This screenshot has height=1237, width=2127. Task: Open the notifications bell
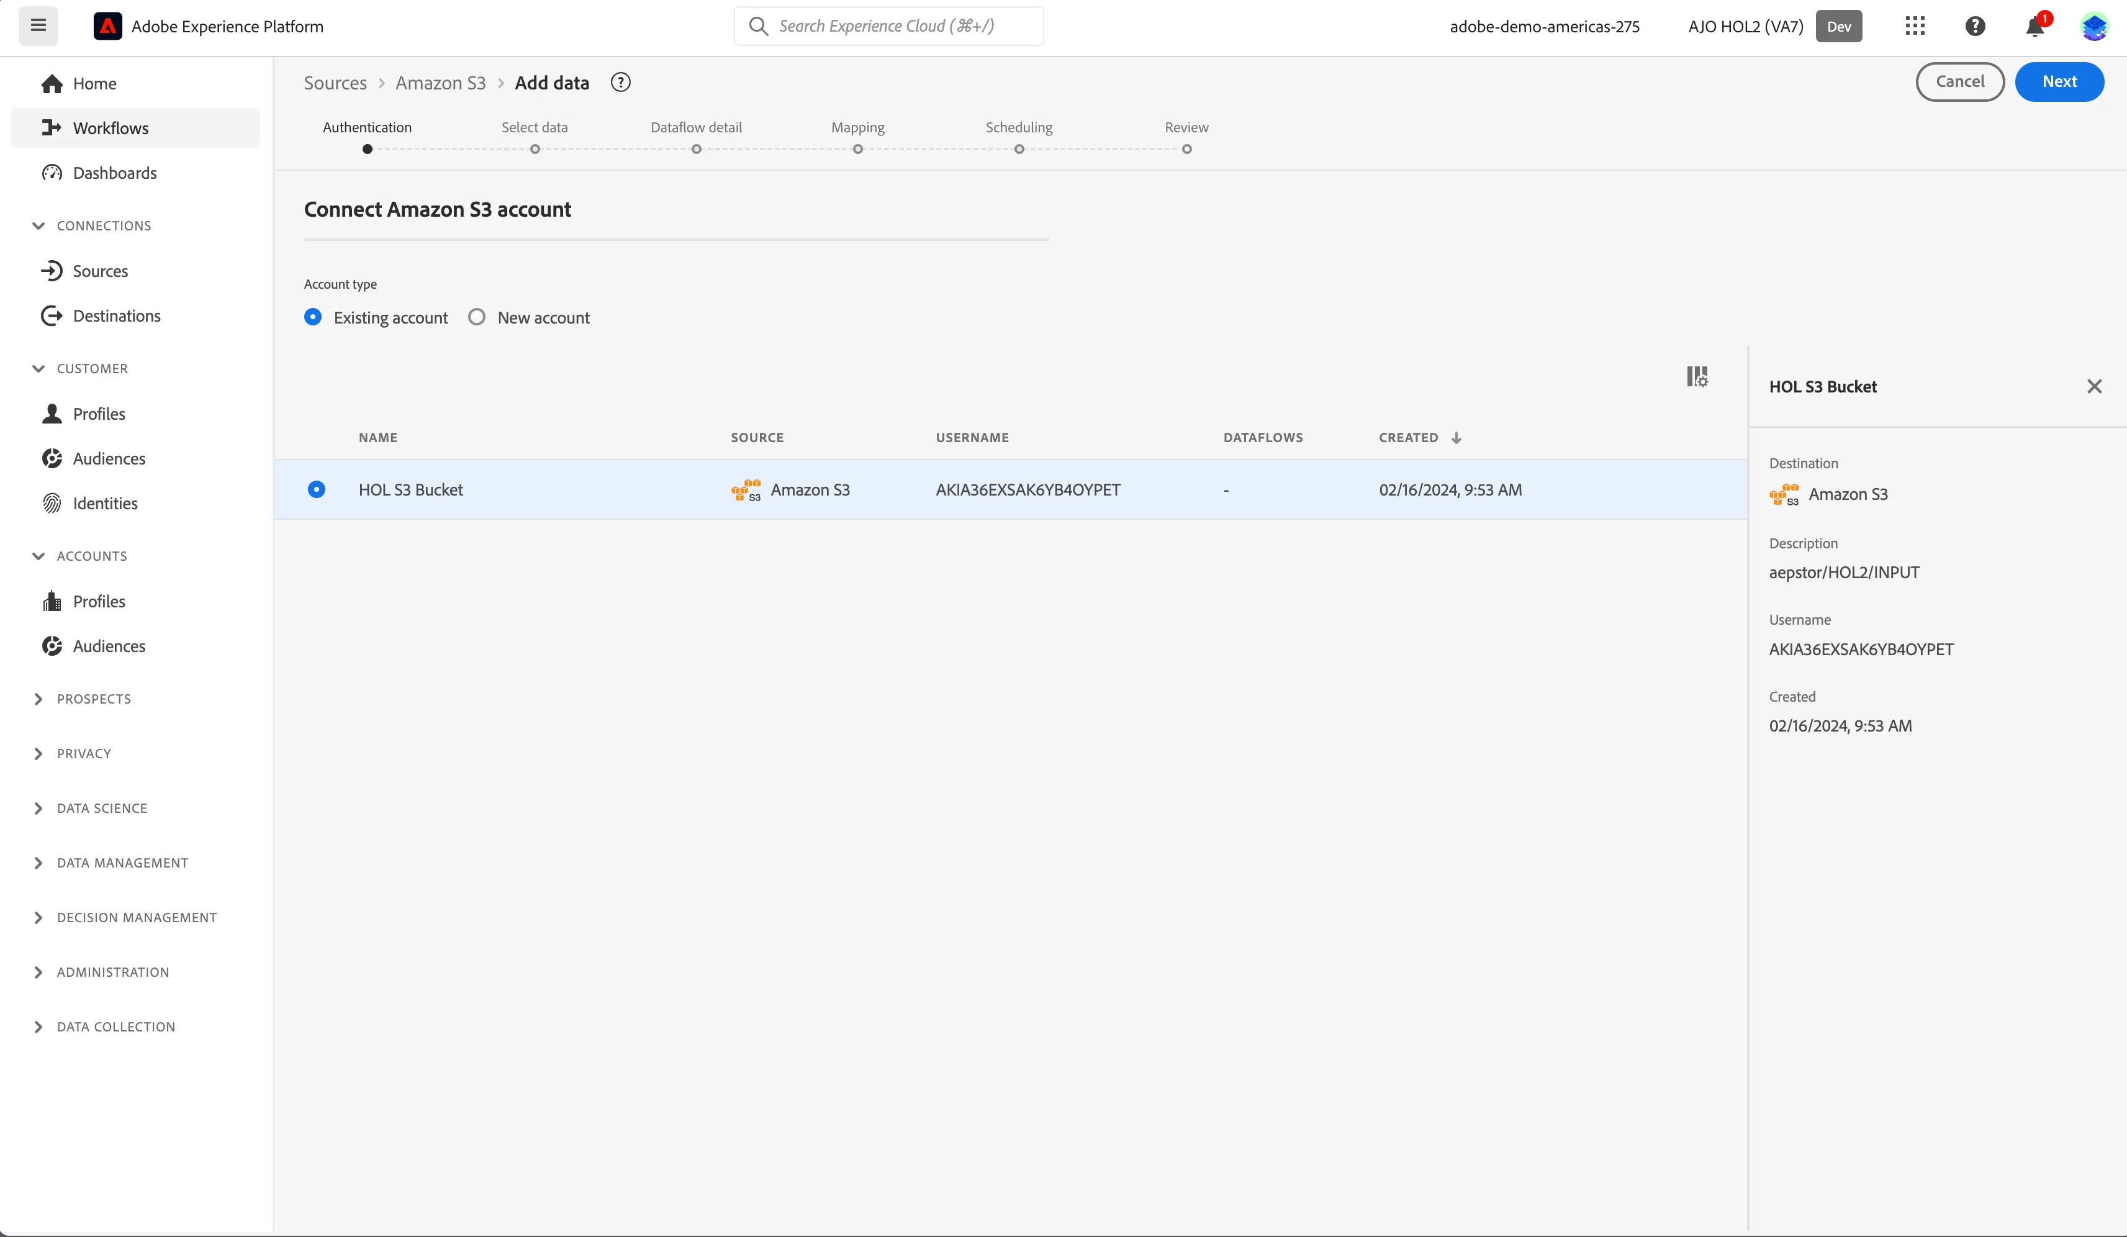pos(2035,26)
